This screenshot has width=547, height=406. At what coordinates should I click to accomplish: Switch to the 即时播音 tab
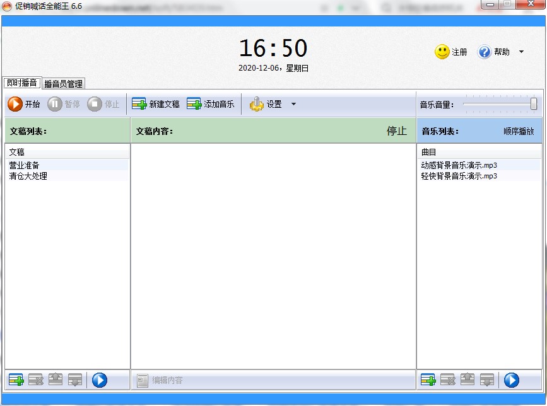(22, 83)
